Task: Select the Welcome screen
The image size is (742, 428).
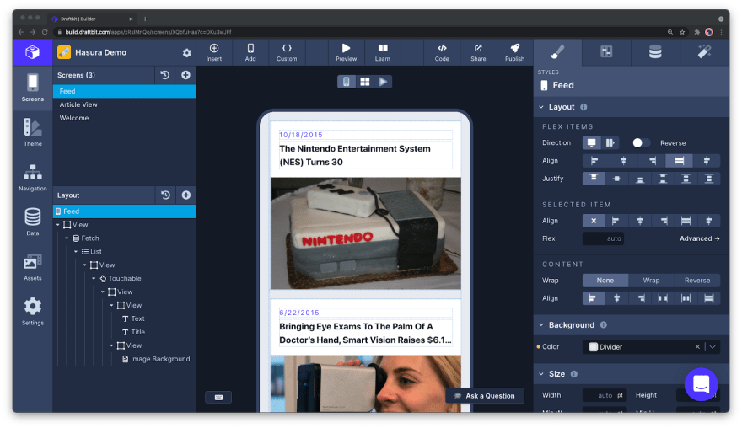Action: coord(125,118)
